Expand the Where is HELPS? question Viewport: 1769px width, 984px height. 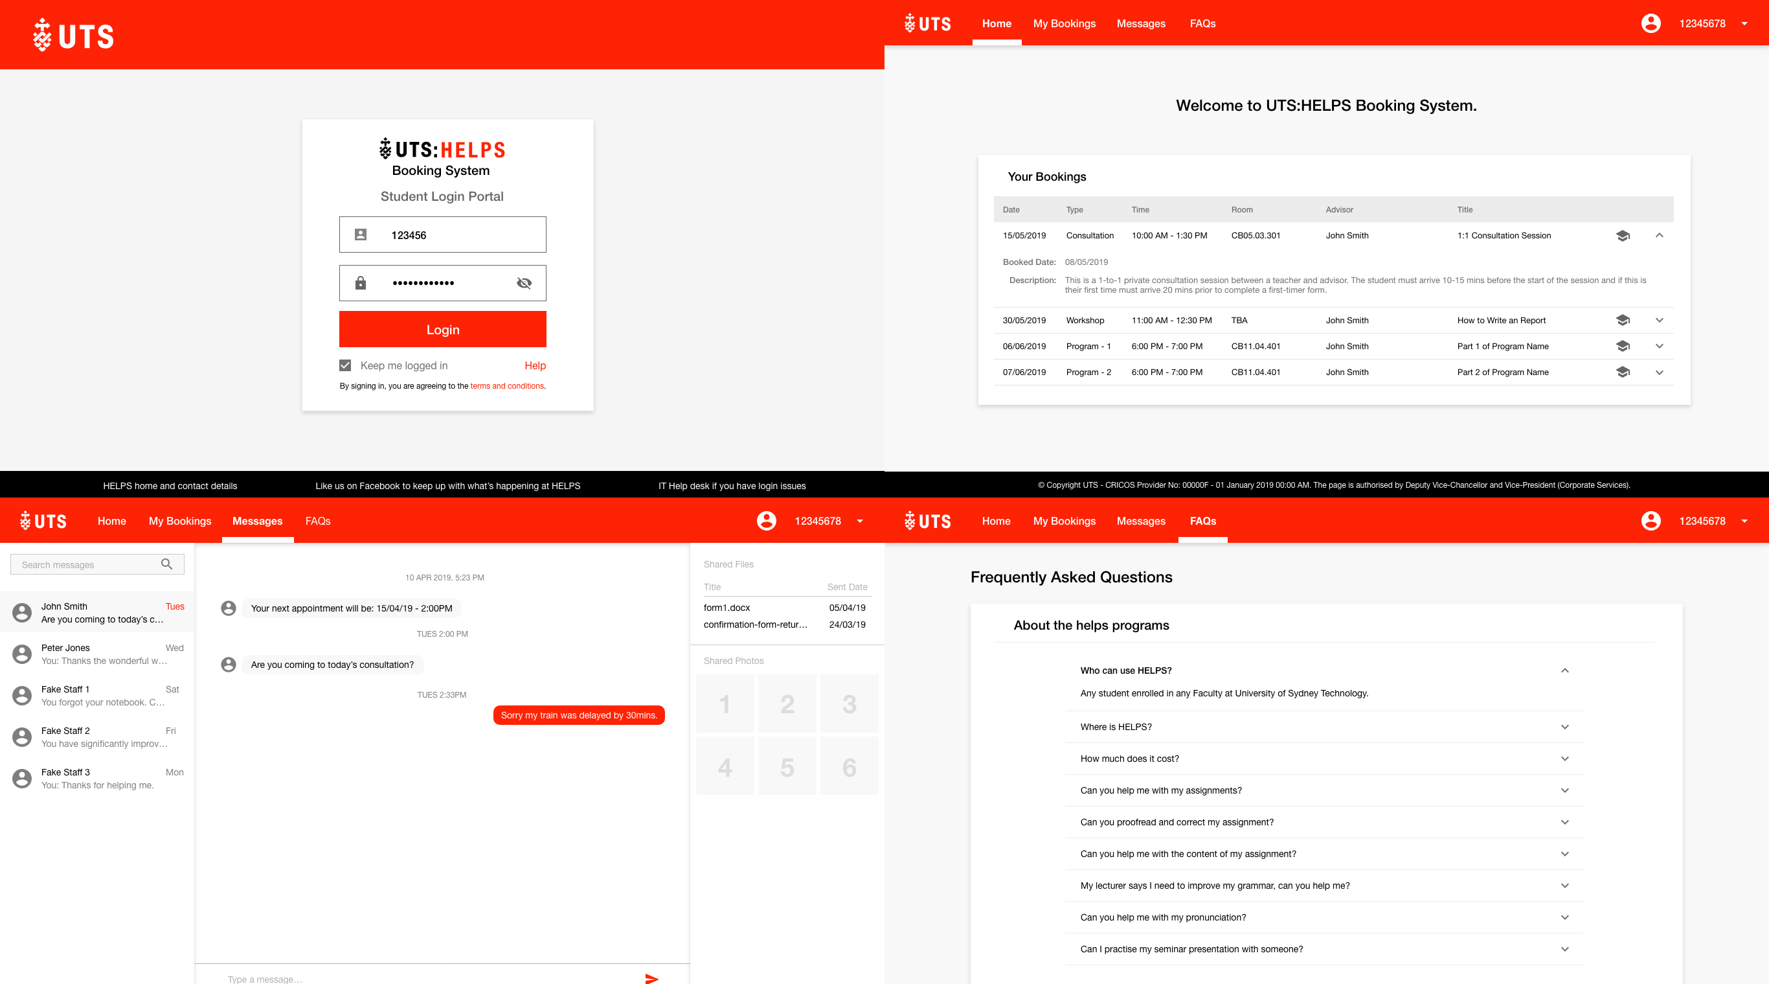pyautogui.click(x=1565, y=727)
